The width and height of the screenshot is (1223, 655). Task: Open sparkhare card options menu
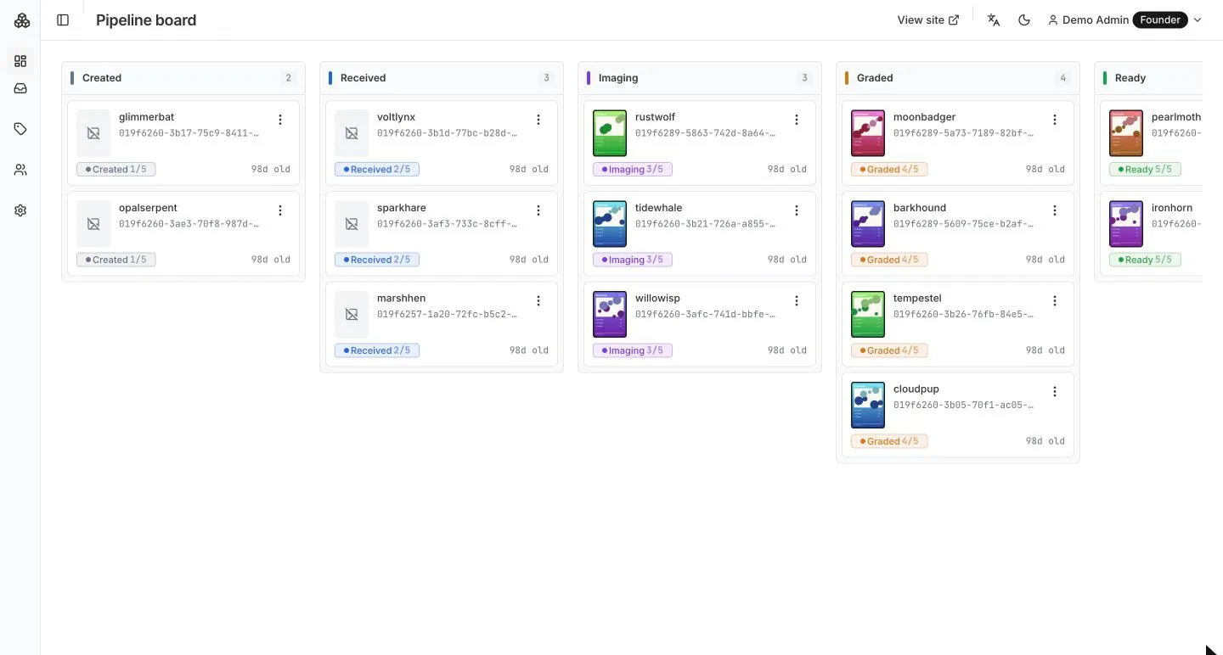[538, 210]
